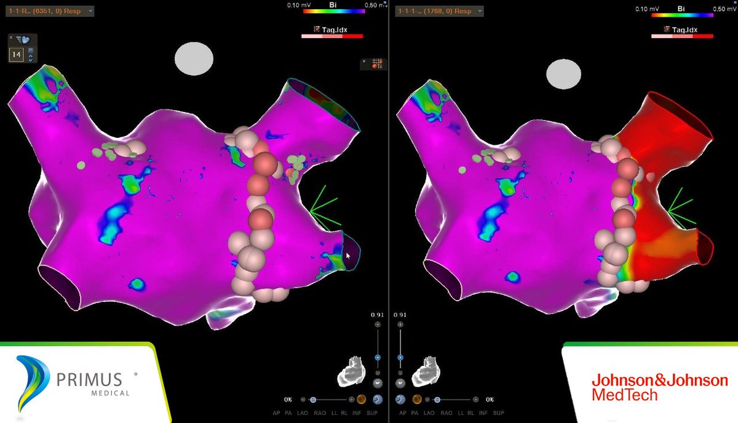Click the orange sphere button in right view
The width and height of the screenshot is (738, 423).
point(417,399)
